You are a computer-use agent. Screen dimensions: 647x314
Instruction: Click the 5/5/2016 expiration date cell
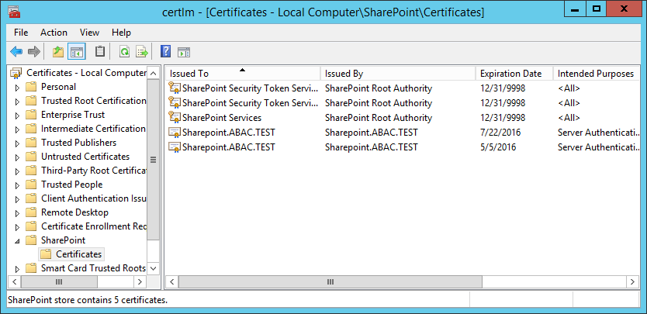tap(498, 147)
